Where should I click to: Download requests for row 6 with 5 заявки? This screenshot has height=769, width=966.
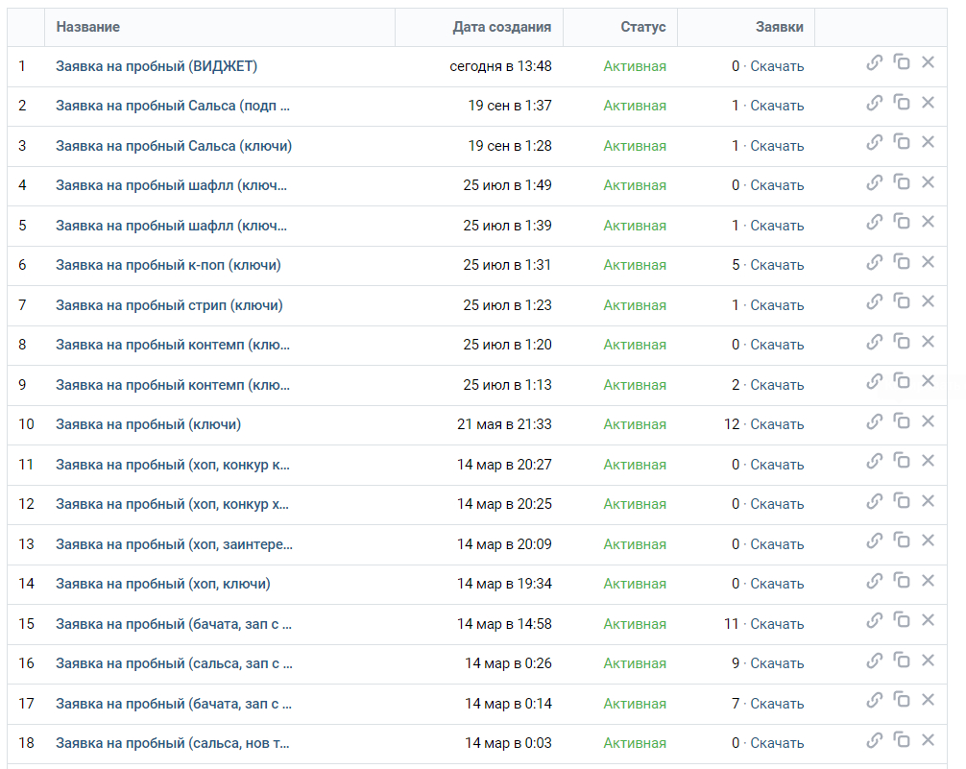click(777, 265)
